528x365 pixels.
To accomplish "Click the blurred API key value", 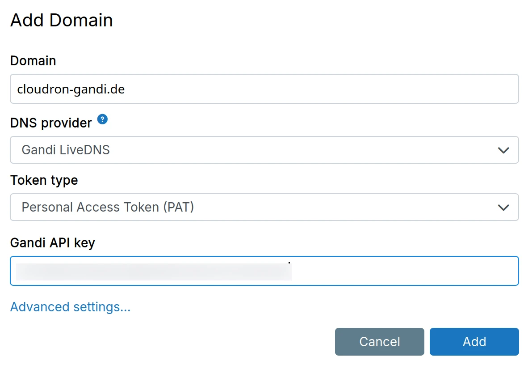I will point(154,272).
